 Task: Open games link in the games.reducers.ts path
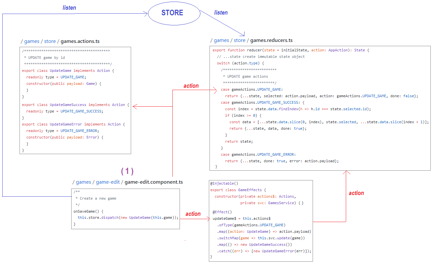[x=221, y=40]
